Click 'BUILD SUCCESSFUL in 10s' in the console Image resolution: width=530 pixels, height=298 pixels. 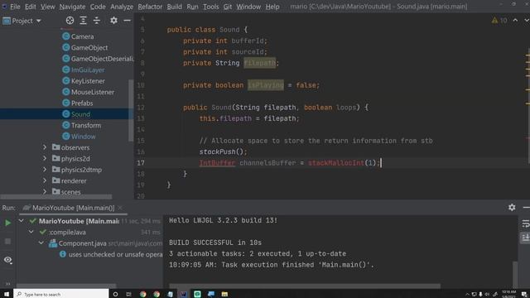tap(215, 243)
